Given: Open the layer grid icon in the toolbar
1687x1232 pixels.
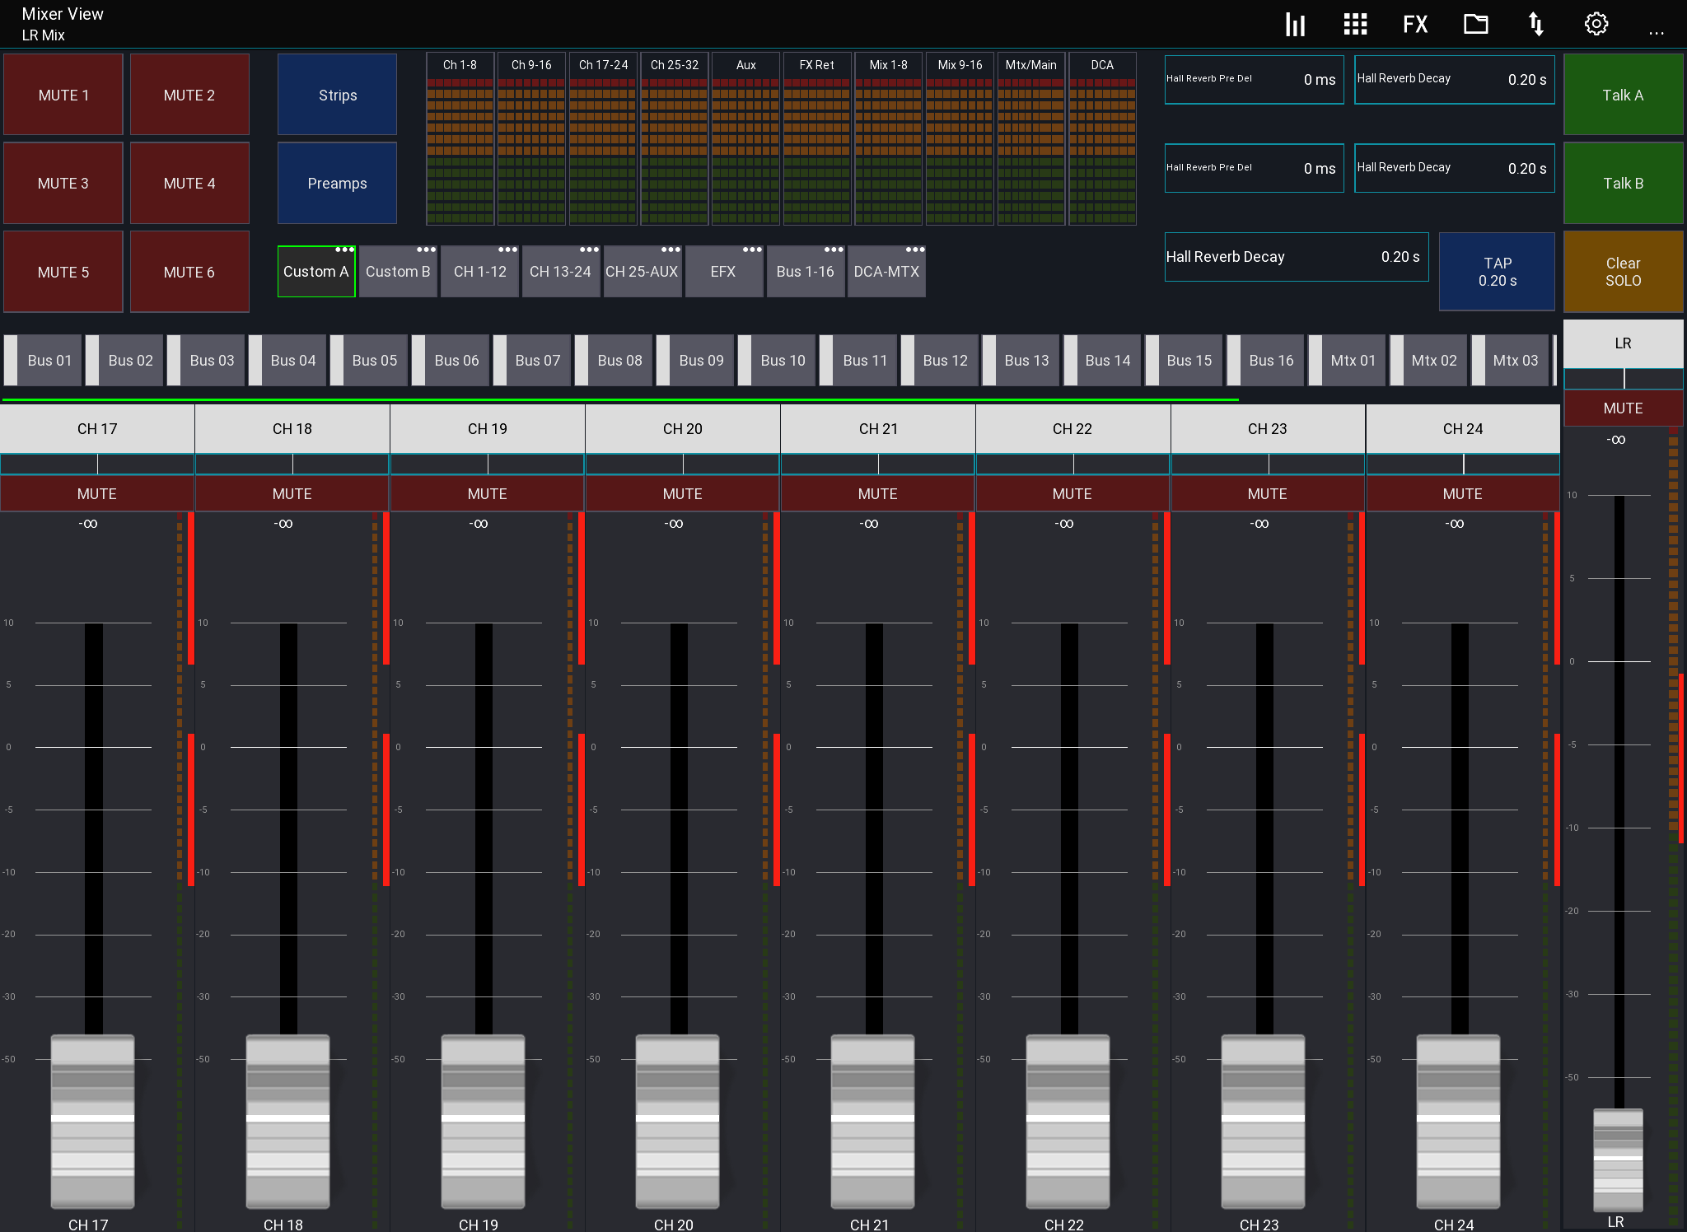Looking at the screenshot, I should [x=1354, y=24].
